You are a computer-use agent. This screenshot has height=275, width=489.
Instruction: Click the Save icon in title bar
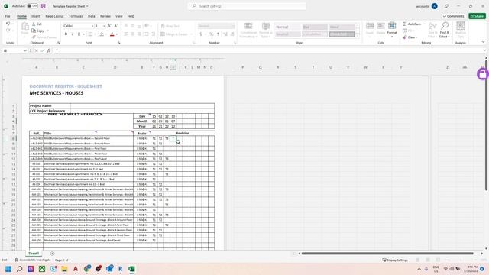(44, 6)
